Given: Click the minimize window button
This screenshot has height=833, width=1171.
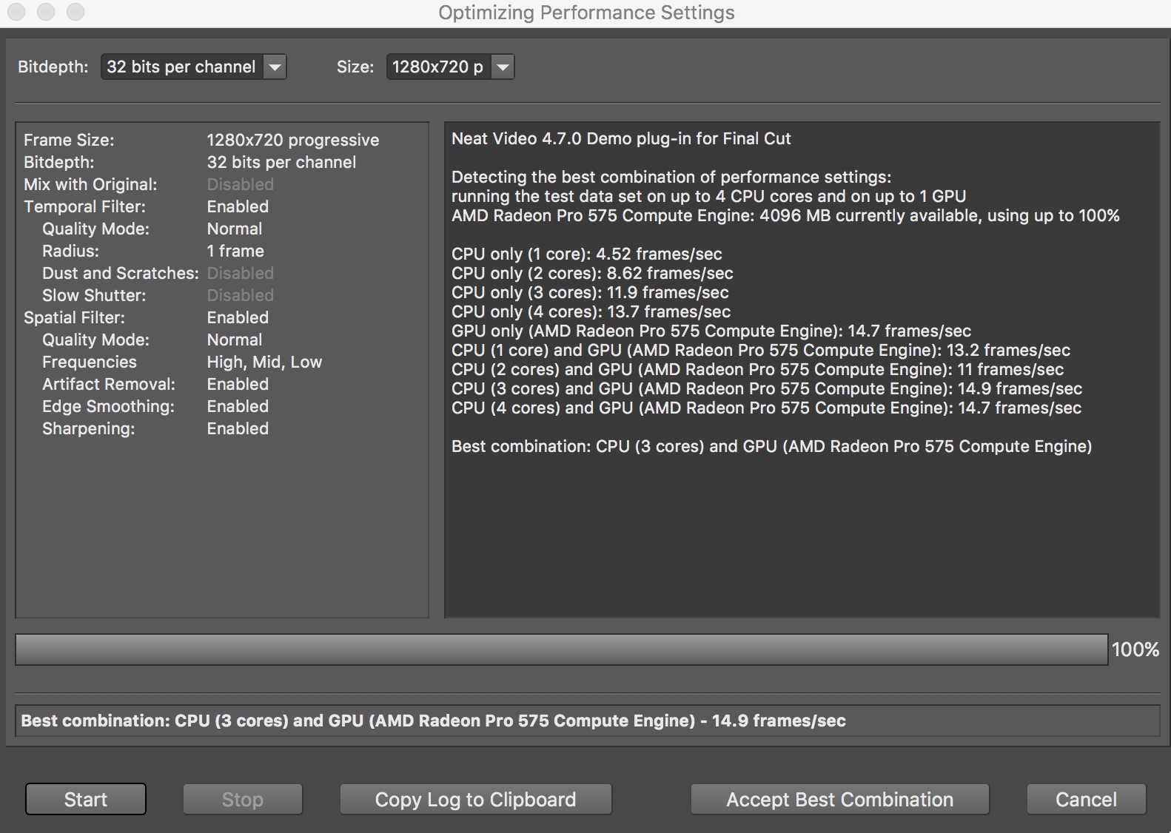Looking at the screenshot, I should [46, 12].
